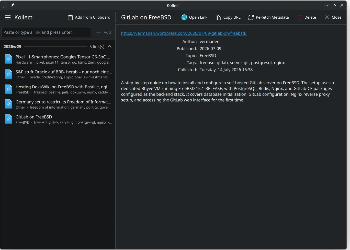Minimize the Kollect window
The height and width of the screenshot is (250, 350).
pos(326,5)
